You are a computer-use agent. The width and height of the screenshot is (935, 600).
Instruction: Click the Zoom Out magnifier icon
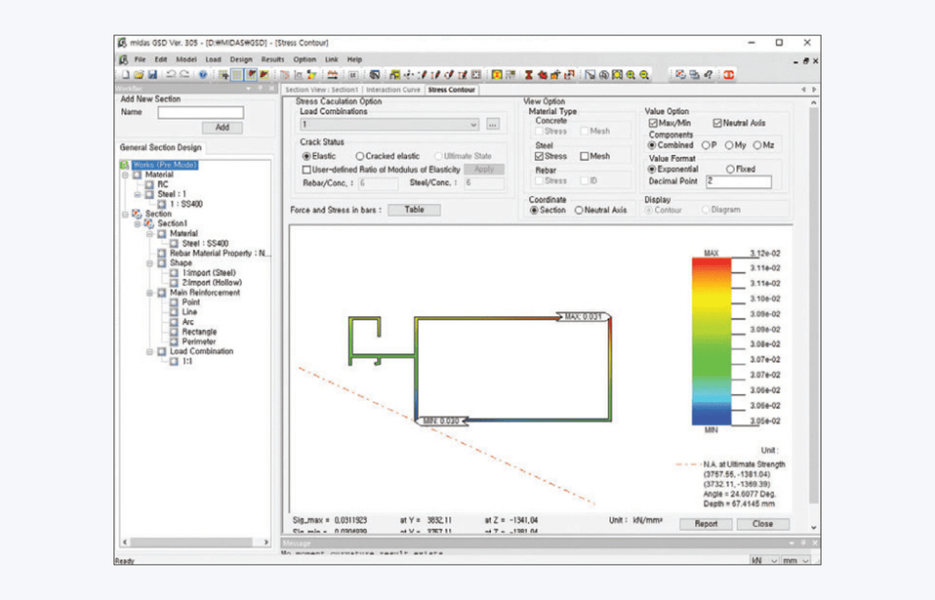[x=644, y=74]
